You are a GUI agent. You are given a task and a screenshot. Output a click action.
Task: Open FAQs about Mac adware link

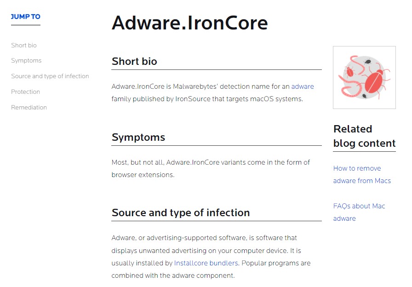(x=359, y=212)
